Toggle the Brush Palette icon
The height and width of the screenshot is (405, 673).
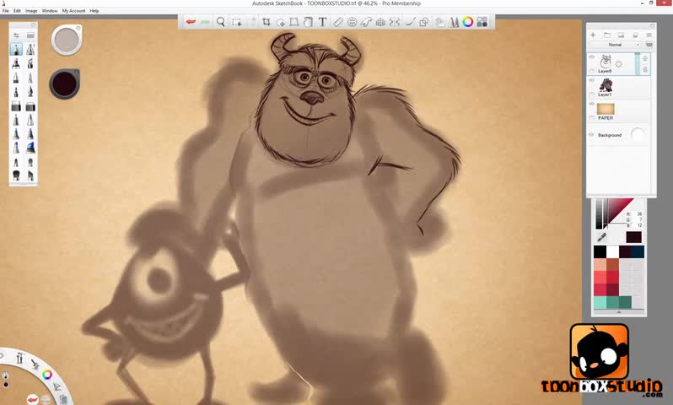tap(454, 22)
